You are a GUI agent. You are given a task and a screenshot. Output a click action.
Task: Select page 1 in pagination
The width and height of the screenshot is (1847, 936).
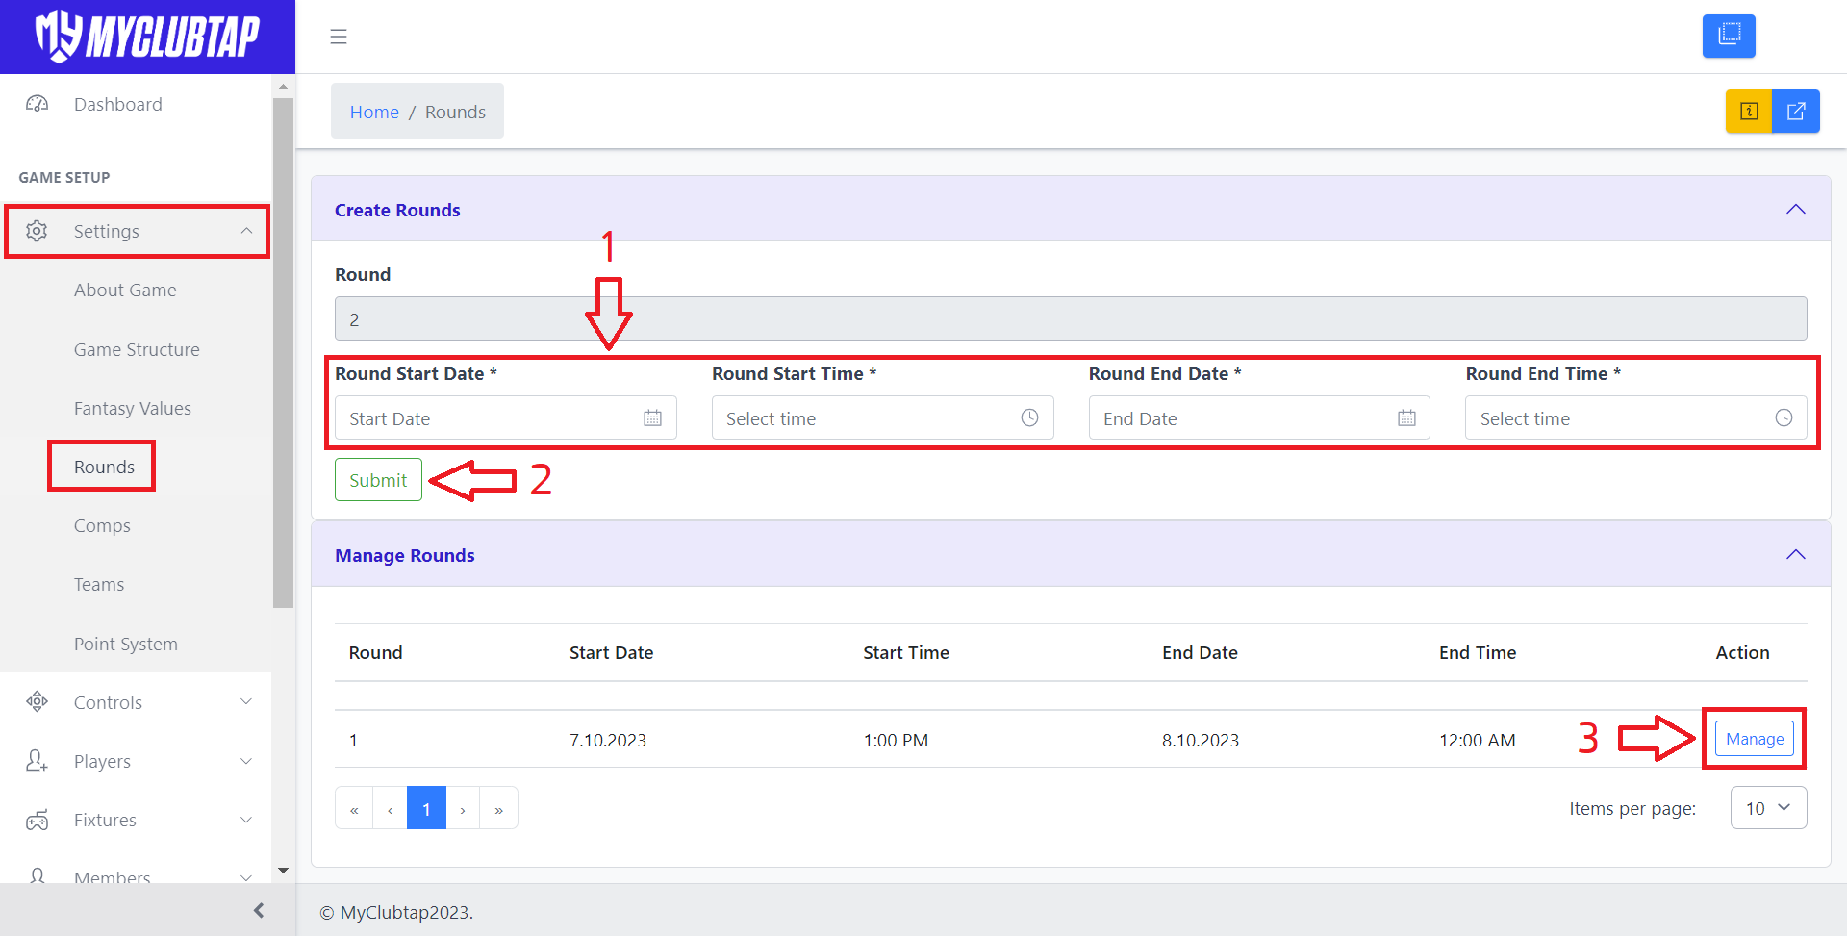pos(426,808)
